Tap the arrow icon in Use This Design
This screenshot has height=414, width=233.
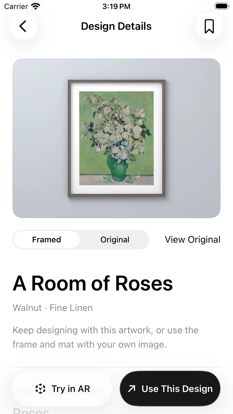coord(132,389)
